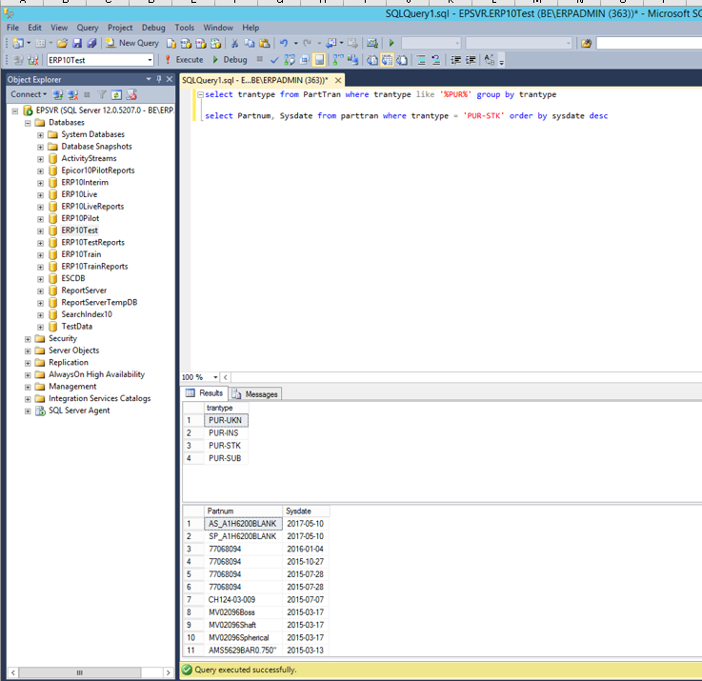Click the Object Explorer filter icon
Image resolution: width=702 pixels, height=681 pixels.
(x=102, y=95)
